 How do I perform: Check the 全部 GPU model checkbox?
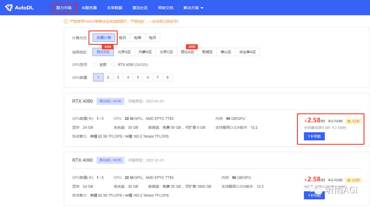pos(95,64)
